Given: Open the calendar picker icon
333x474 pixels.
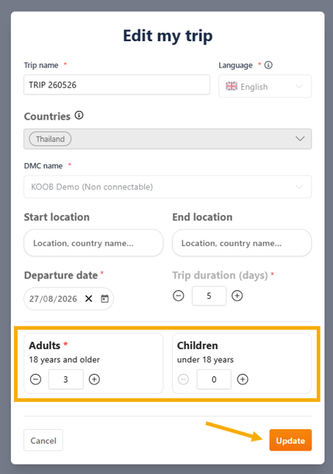Looking at the screenshot, I should pyautogui.click(x=105, y=299).
